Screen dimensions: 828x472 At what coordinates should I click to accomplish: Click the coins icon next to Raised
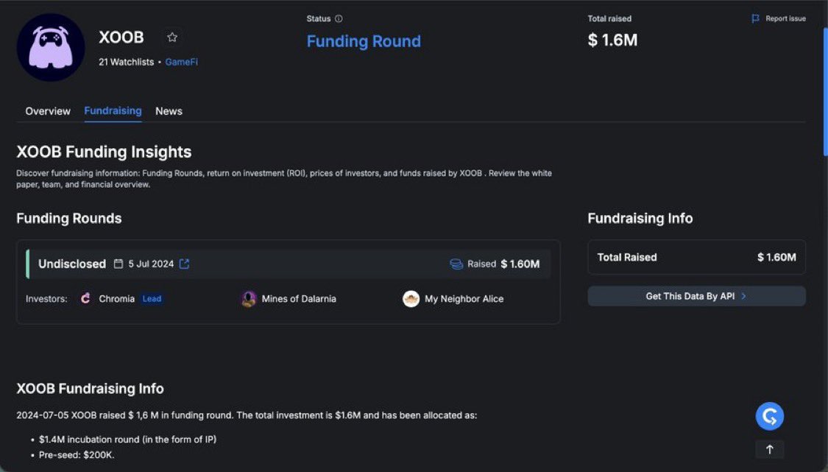(456, 264)
